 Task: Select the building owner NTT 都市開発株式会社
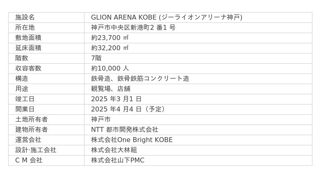click(125, 129)
